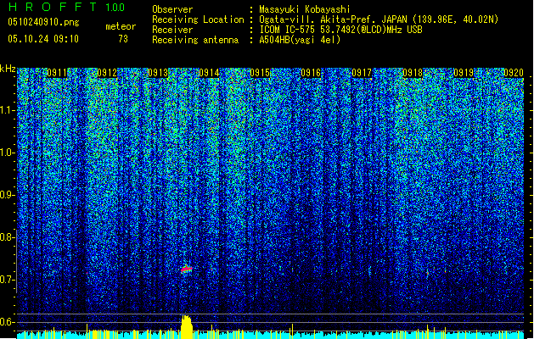
Task: Click the 0918 time marker
Action: pos(413,73)
